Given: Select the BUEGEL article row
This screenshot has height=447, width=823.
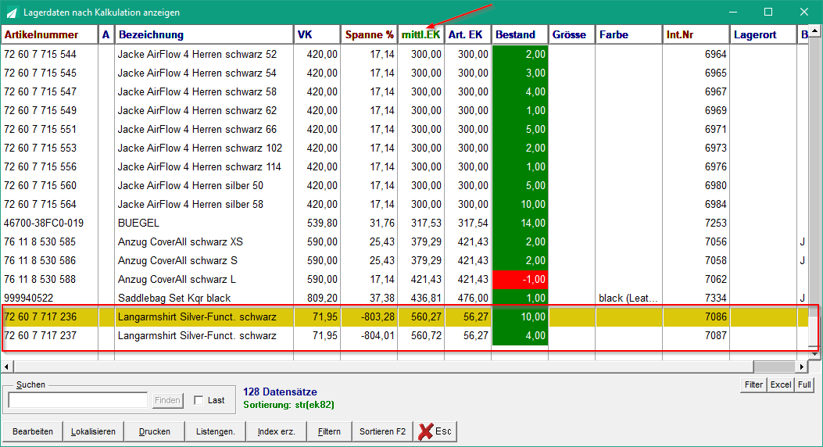Looking at the screenshot, I should tap(404, 223).
